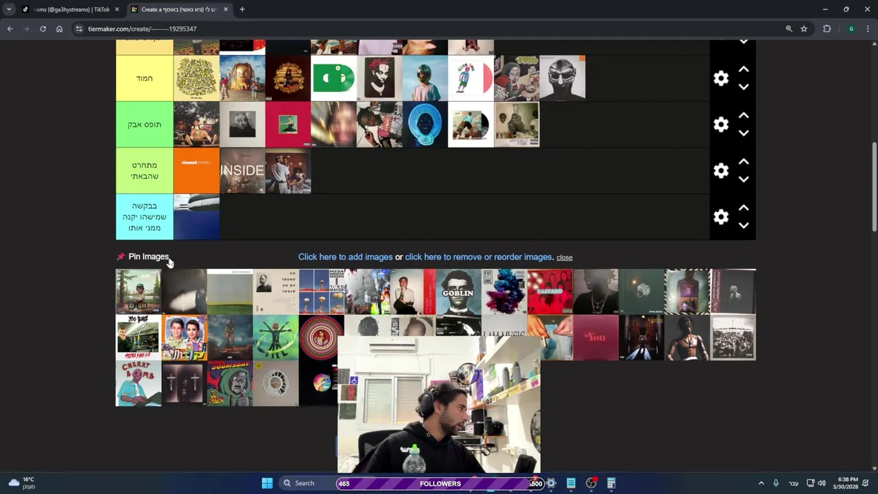
Task: Reload the tiermaker page
Action: 43,29
